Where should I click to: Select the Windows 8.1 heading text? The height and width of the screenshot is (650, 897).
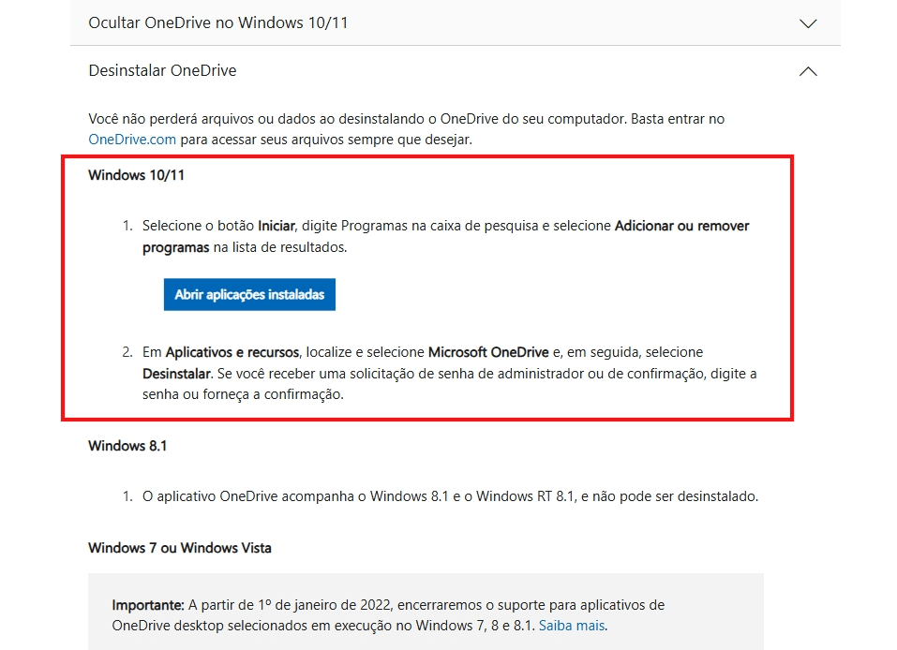point(127,446)
